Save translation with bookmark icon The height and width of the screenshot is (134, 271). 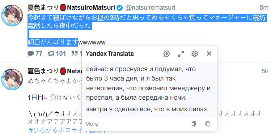[x=194, y=124]
